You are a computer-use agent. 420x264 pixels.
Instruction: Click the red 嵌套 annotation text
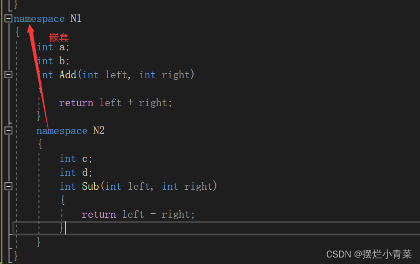59,37
